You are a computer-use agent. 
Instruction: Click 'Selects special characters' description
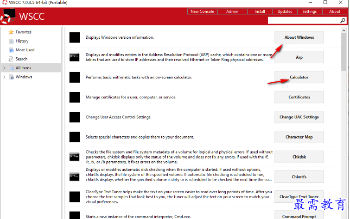click(x=140, y=137)
